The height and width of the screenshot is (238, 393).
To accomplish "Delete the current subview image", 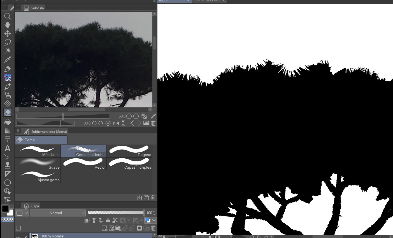I will [153, 123].
